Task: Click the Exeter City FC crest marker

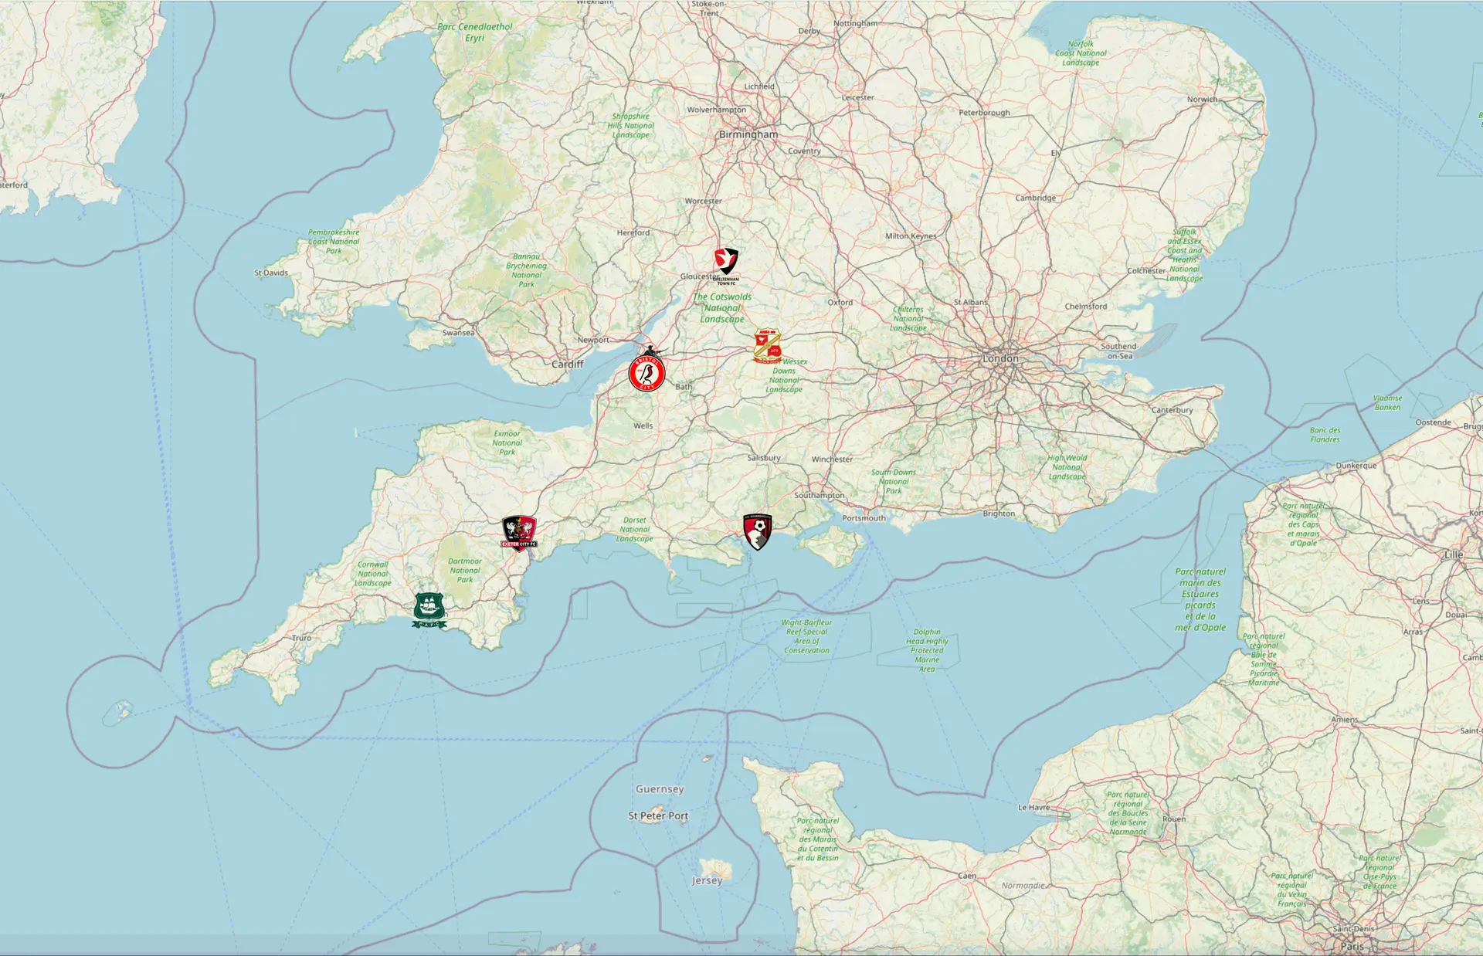Action: pos(519,533)
